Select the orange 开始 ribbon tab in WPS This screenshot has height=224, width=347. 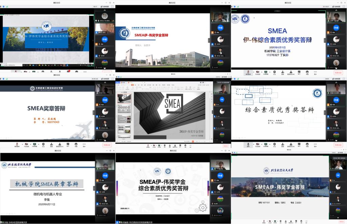(x=132, y=85)
